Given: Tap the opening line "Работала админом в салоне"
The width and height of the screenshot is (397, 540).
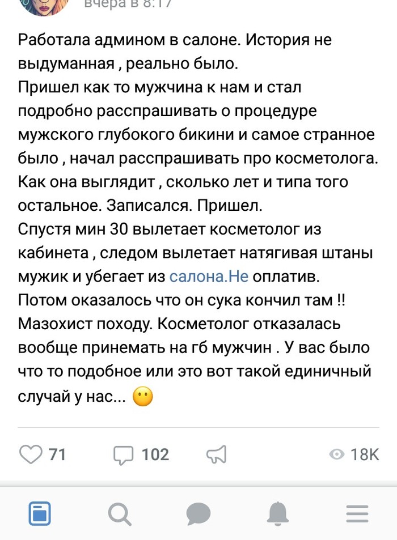Looking at the screenshot, I should click(174, 41).
